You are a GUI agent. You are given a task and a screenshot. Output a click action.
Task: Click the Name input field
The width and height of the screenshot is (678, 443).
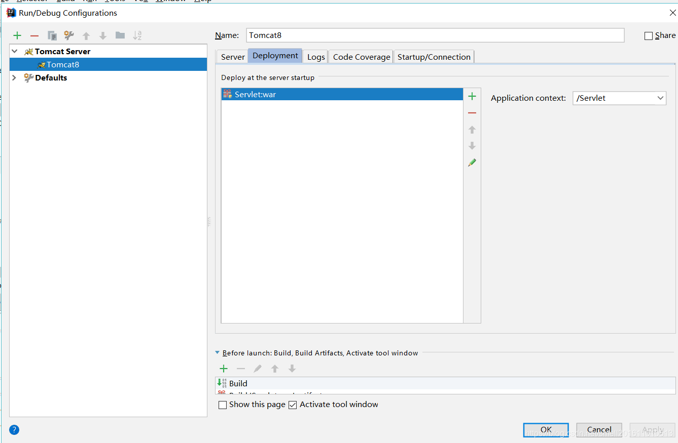pos(435,35)
